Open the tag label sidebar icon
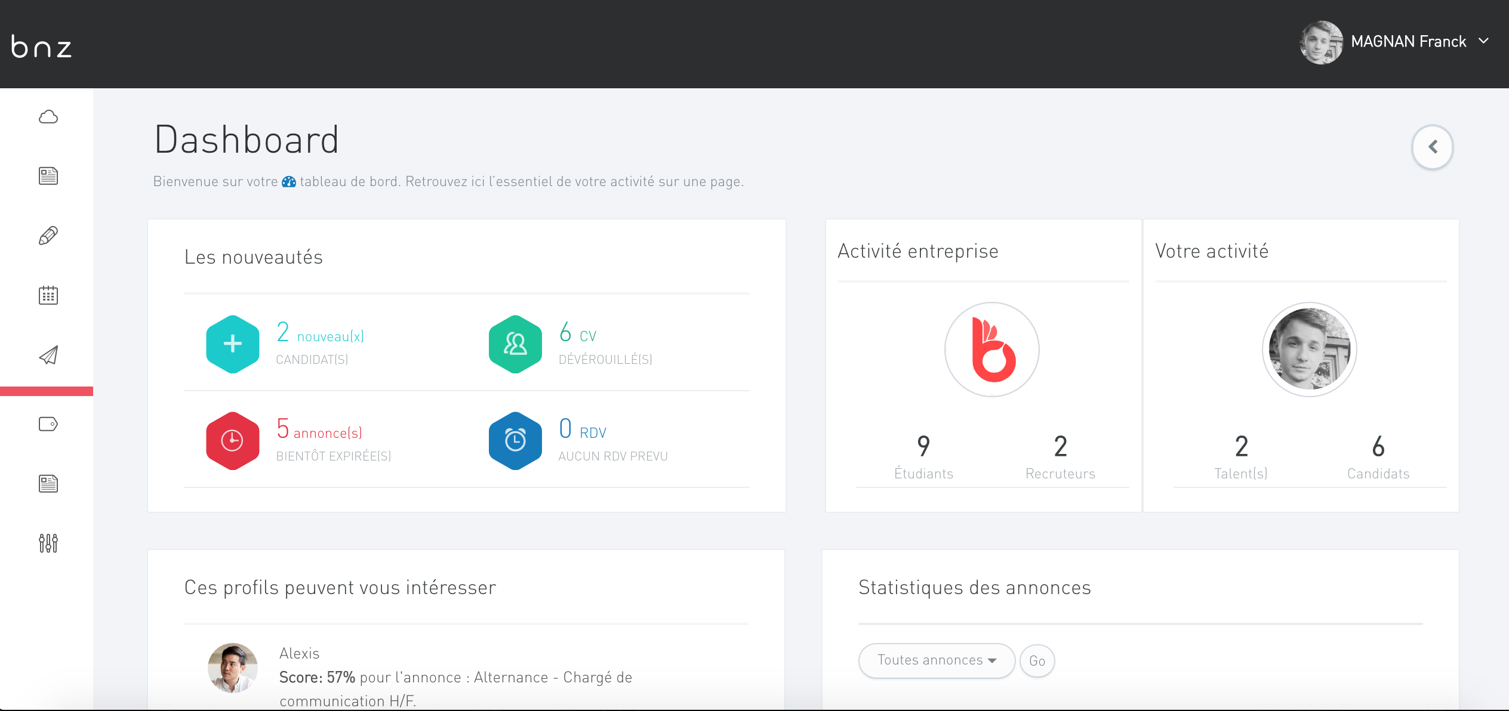The height and width of the screenshot is (711, 1509). 48,424
